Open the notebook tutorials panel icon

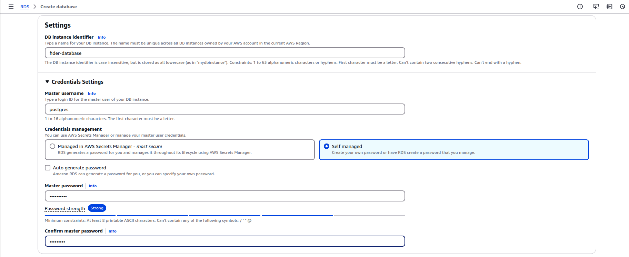tap(609, 7)
